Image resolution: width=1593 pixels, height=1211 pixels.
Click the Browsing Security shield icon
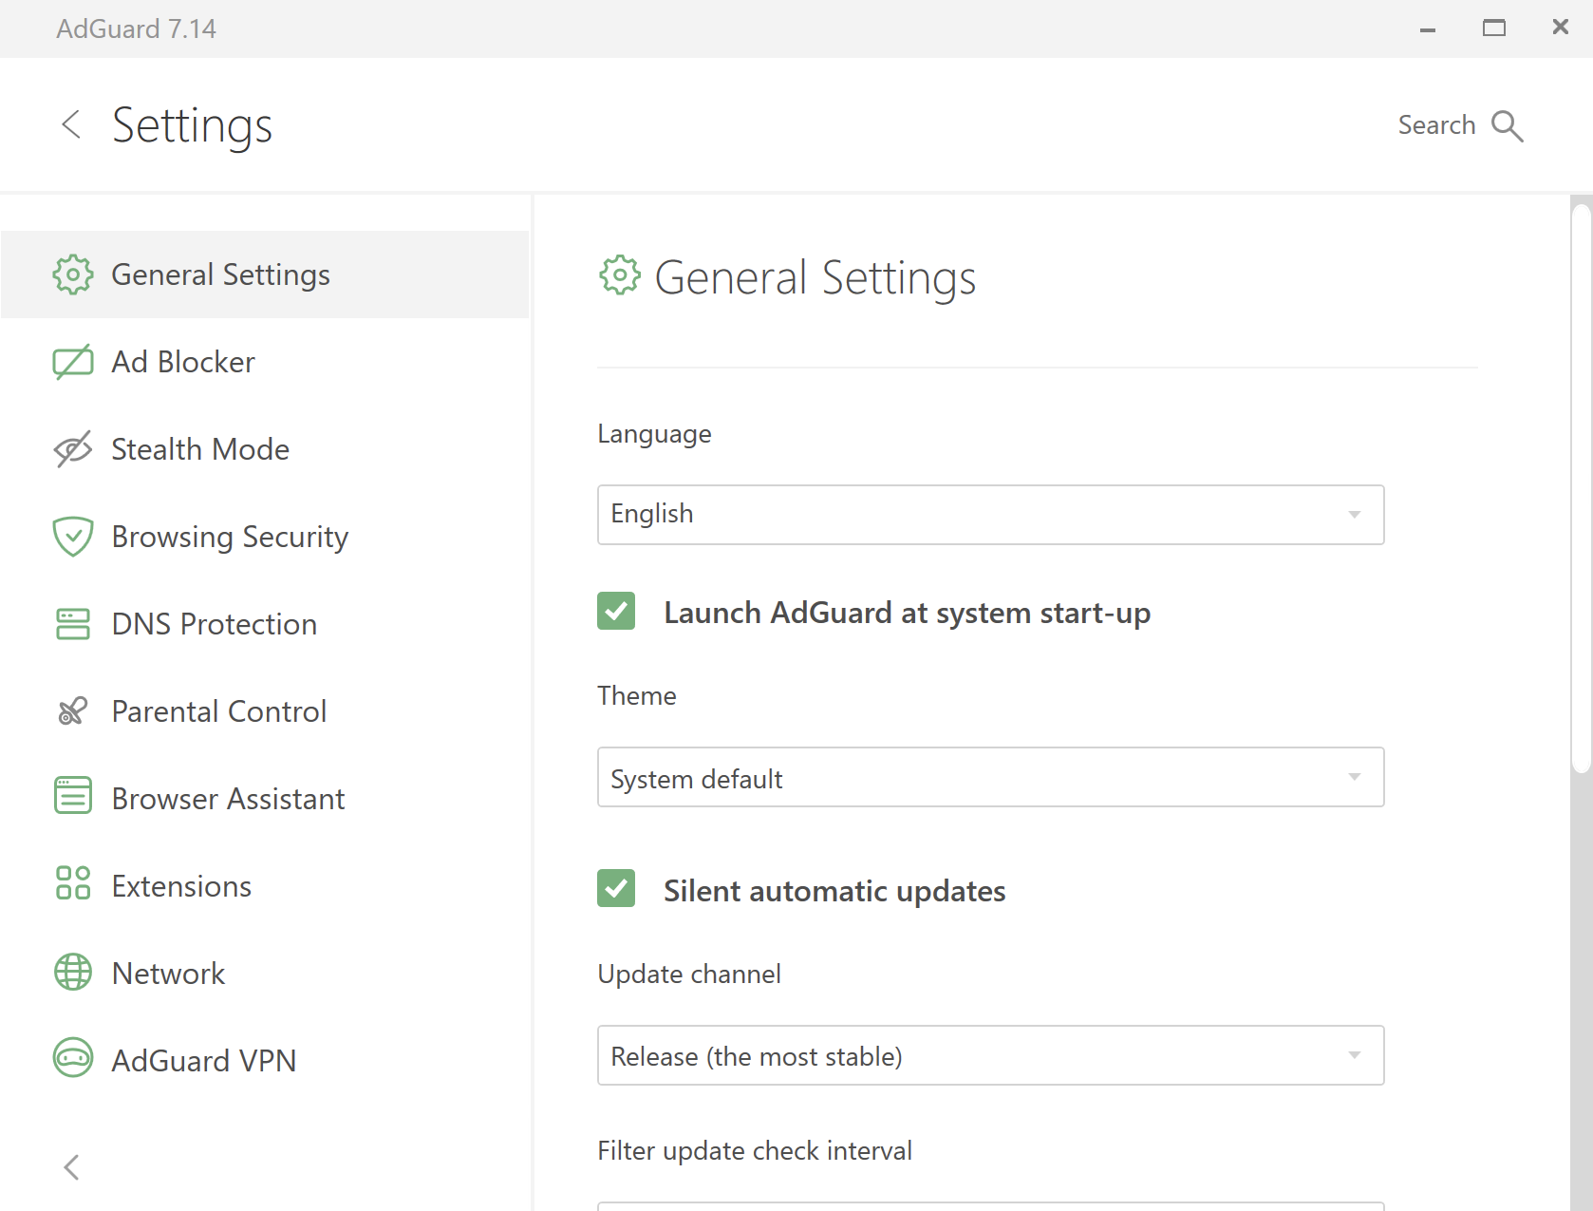(73, 537)
